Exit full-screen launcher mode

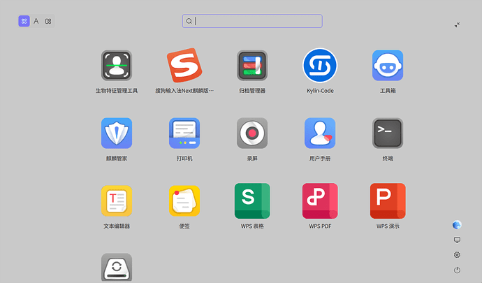457,24
